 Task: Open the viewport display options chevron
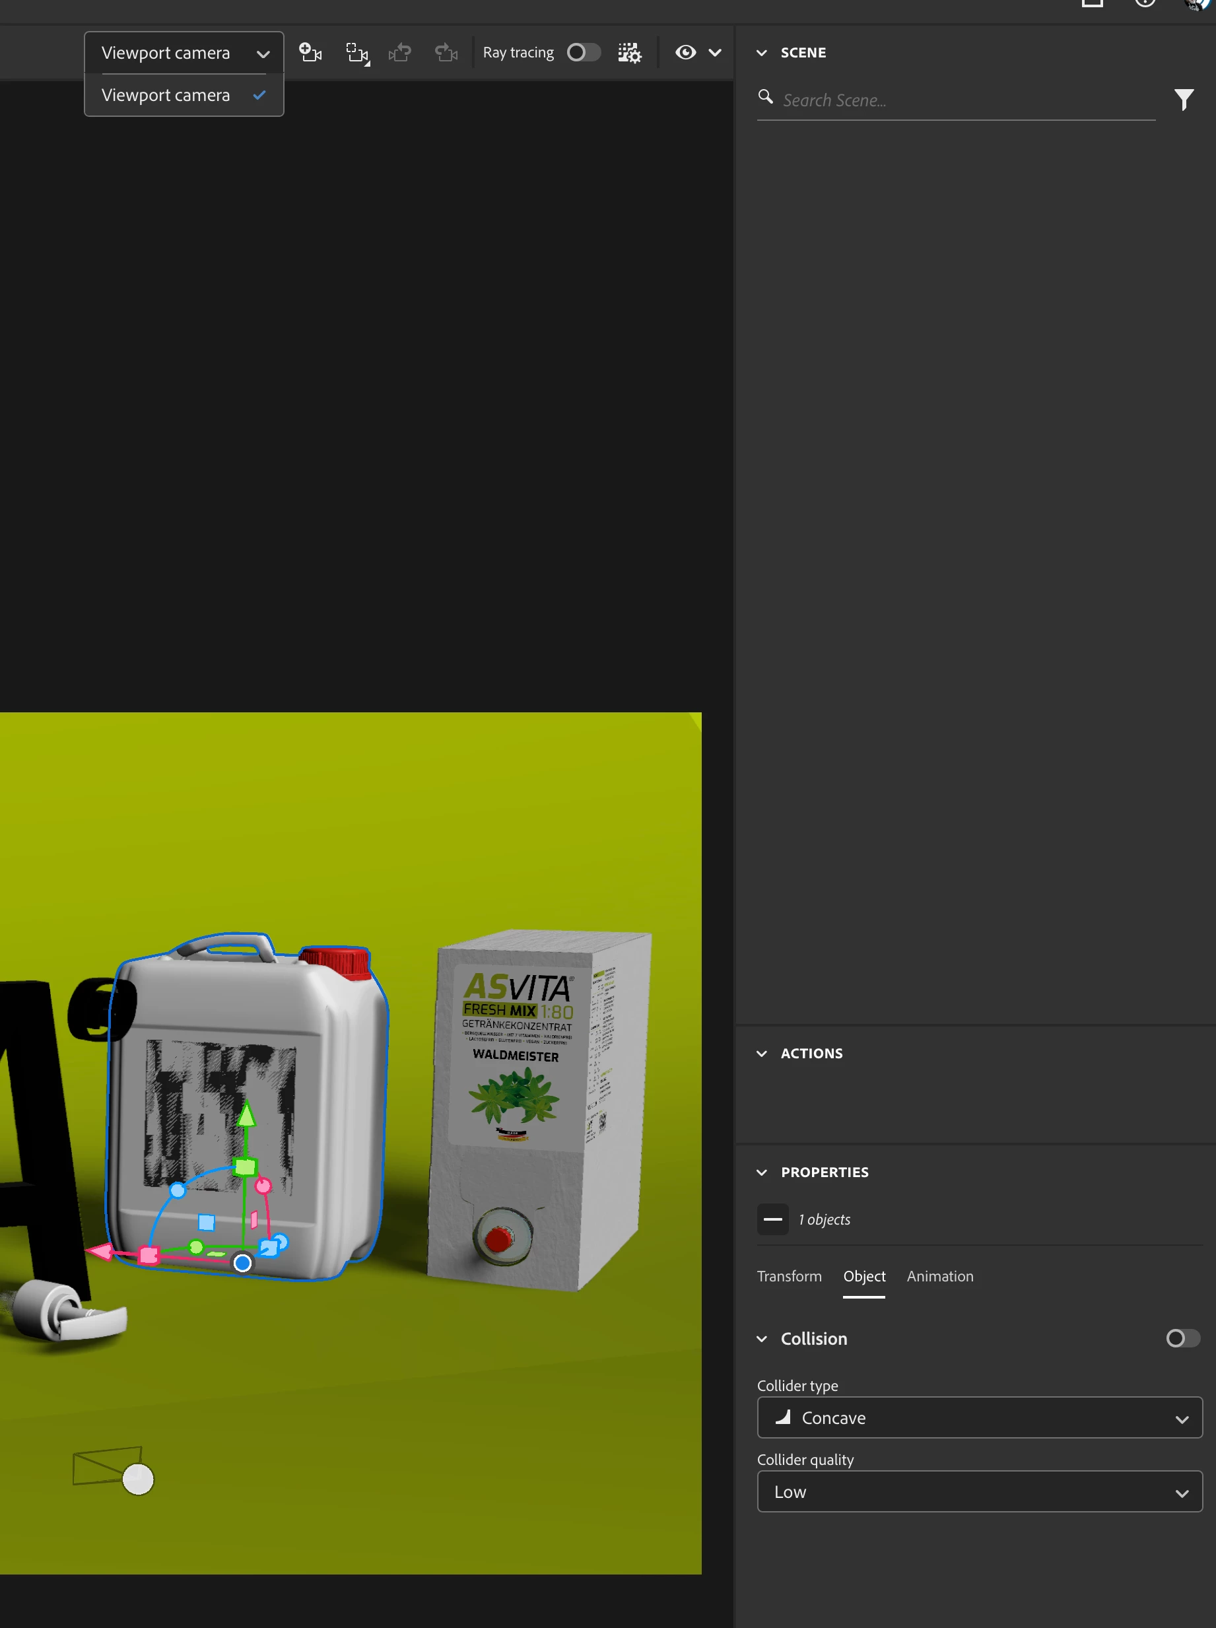tap(715, 52)
